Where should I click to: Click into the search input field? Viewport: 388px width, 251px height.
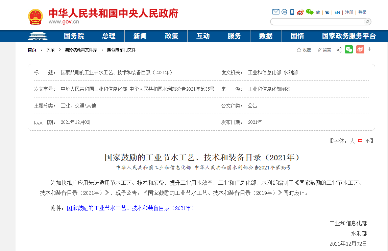click(x=317, y=22)
